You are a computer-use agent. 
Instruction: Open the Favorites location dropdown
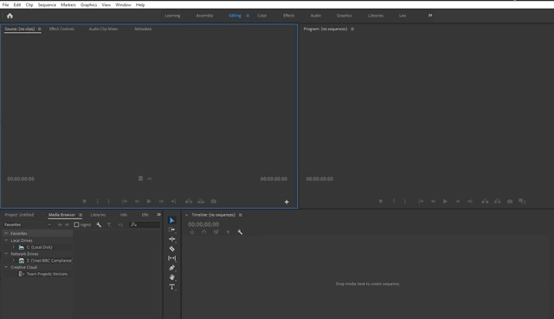[x=27, y=225]
